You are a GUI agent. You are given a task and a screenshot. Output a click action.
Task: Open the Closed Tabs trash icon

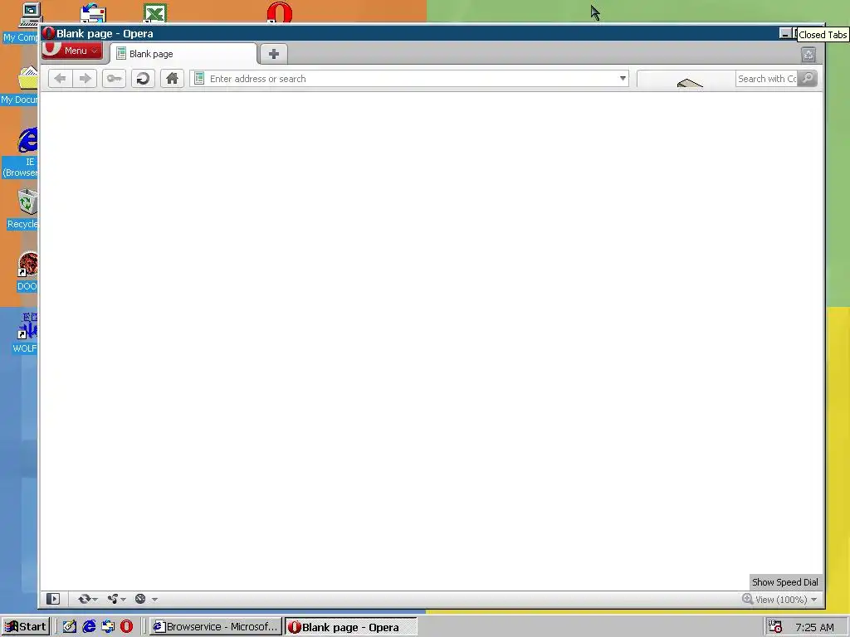coord(808,54)
